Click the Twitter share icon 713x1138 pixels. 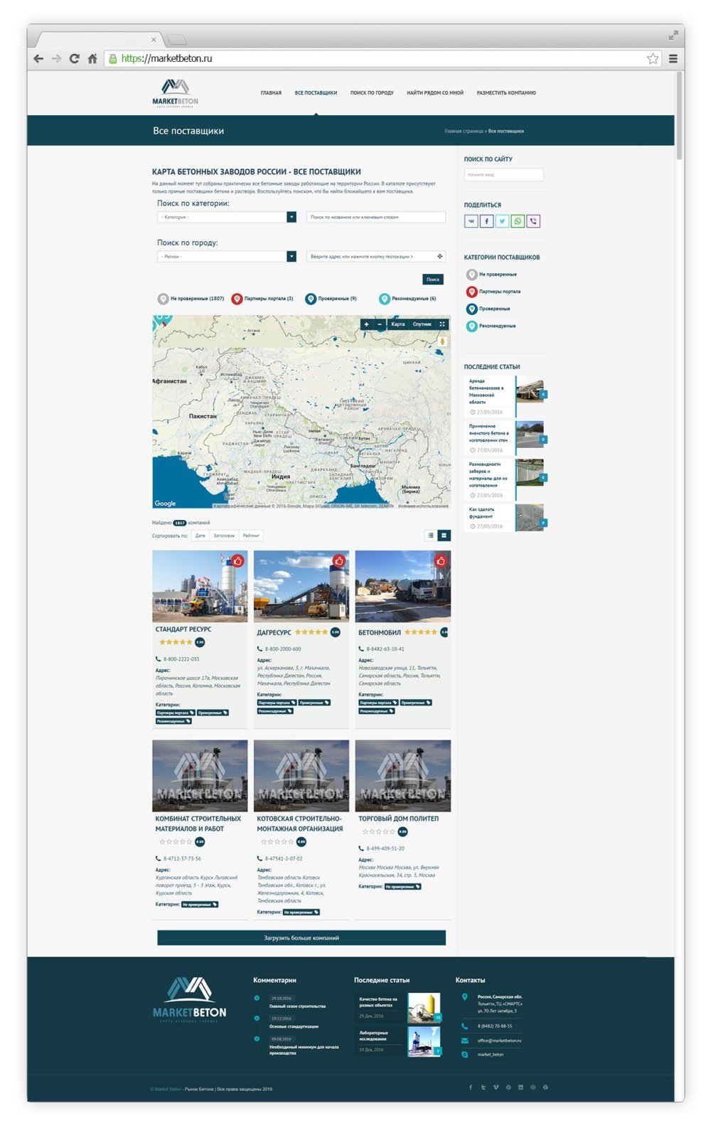tap(503, 221)
